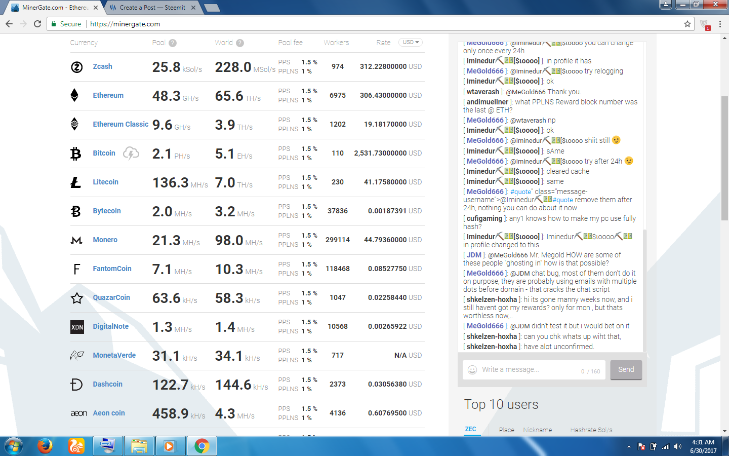Click the Write a message input field

535,370
